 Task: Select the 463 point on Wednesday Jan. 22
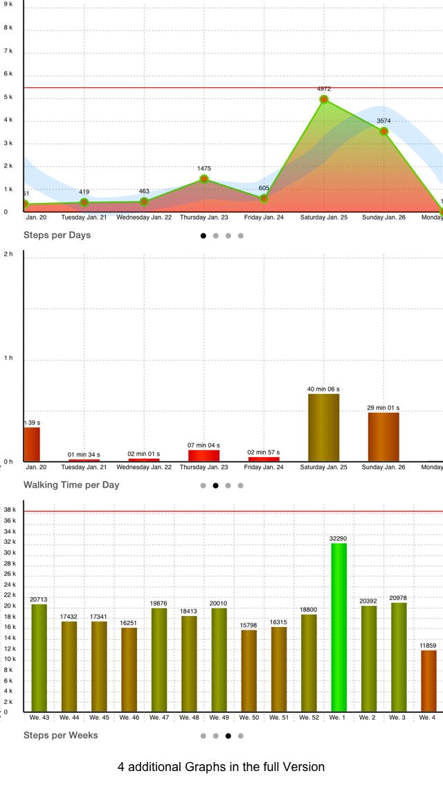click(x=144, y=202)
